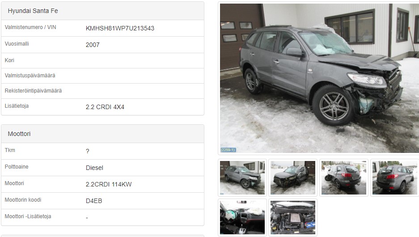
Task: Click the Lisätietoja value 2.2 CRDI 4X4
Action: [x=105, y=107]
